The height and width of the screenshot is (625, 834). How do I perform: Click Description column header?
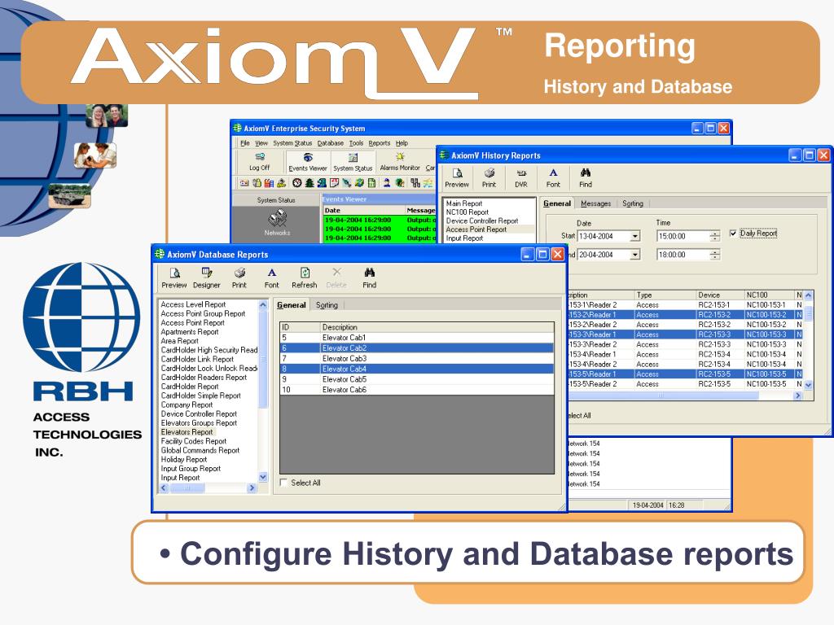pyautogui.click(x=437, y=327)
